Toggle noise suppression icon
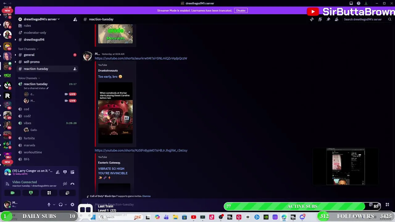Viewport: 395px width, 222px height. coord(65,184)
